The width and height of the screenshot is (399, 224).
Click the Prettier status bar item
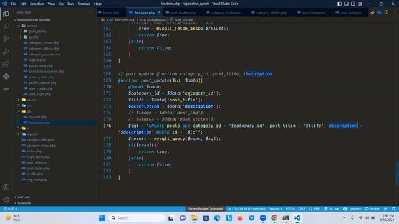[372, 209]
